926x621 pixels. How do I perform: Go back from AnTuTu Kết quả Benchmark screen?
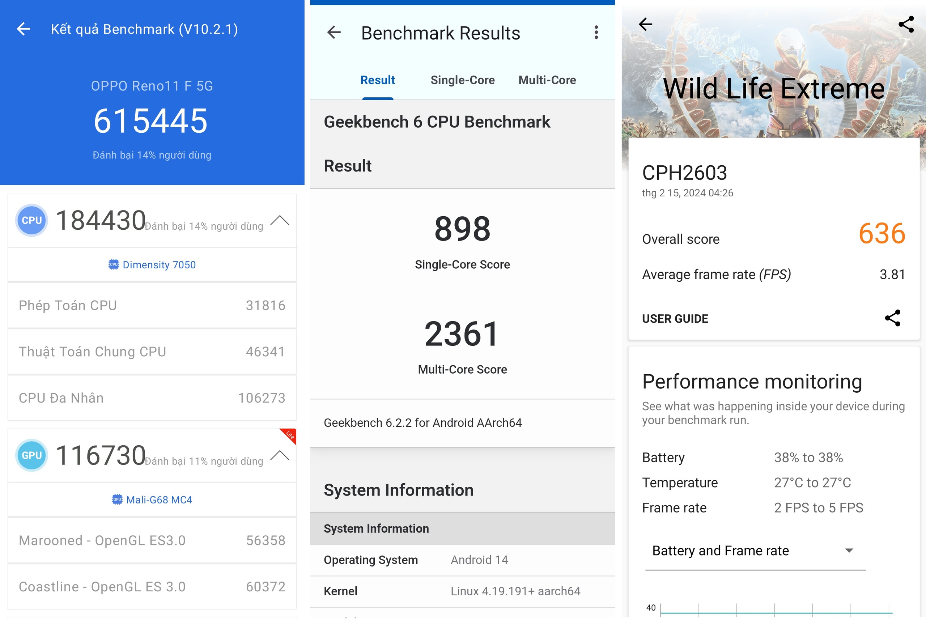(x=24, y=29)
